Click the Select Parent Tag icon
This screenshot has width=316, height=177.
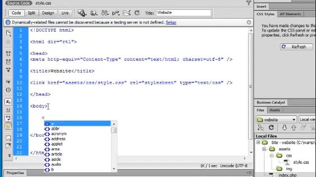[8, 82]
